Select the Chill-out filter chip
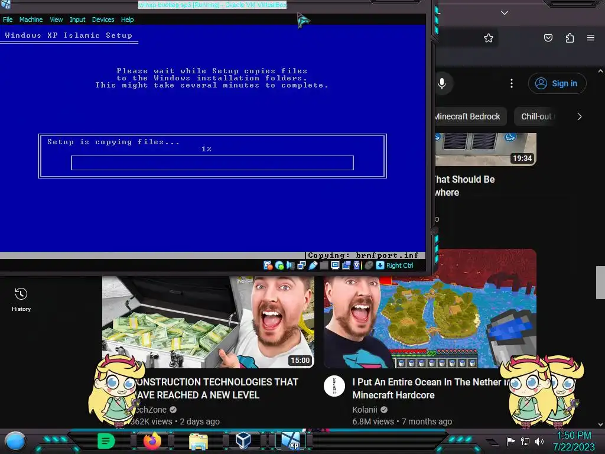605x454 pixels. click(x=536, y=116)
